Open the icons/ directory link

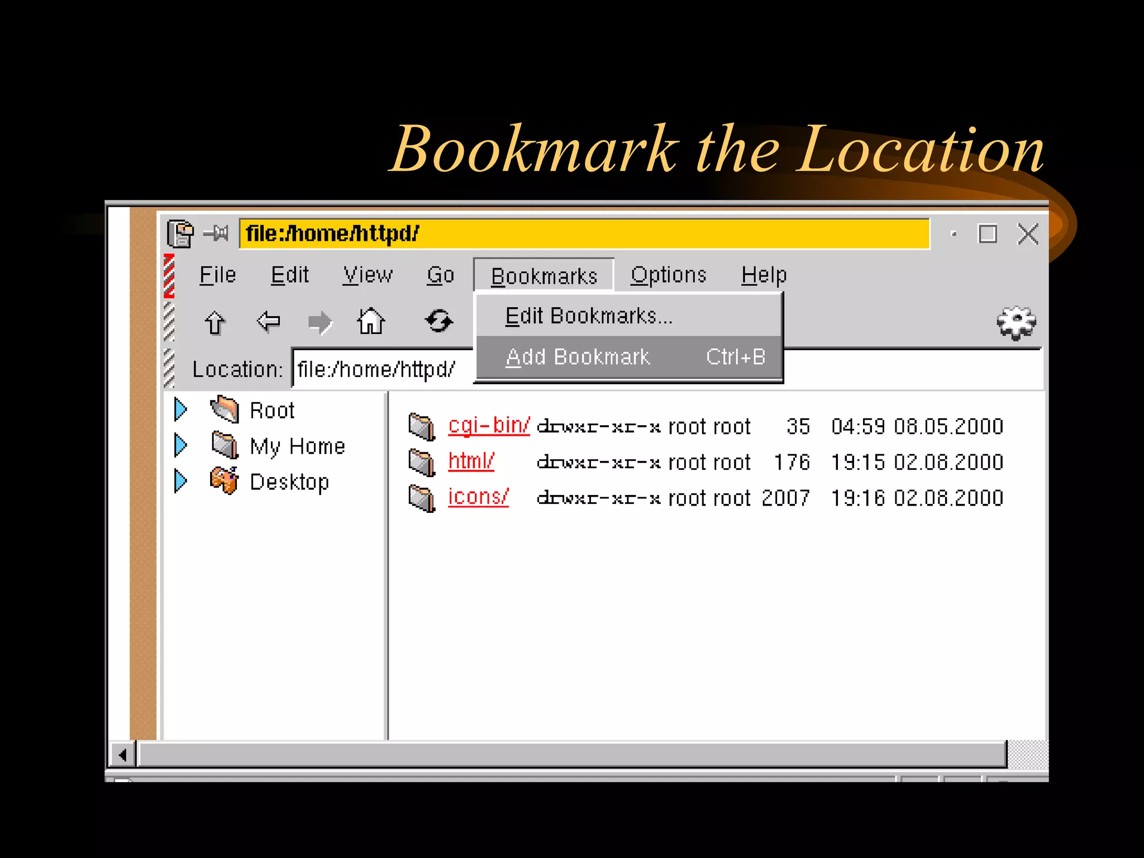(x=478, y=497)
